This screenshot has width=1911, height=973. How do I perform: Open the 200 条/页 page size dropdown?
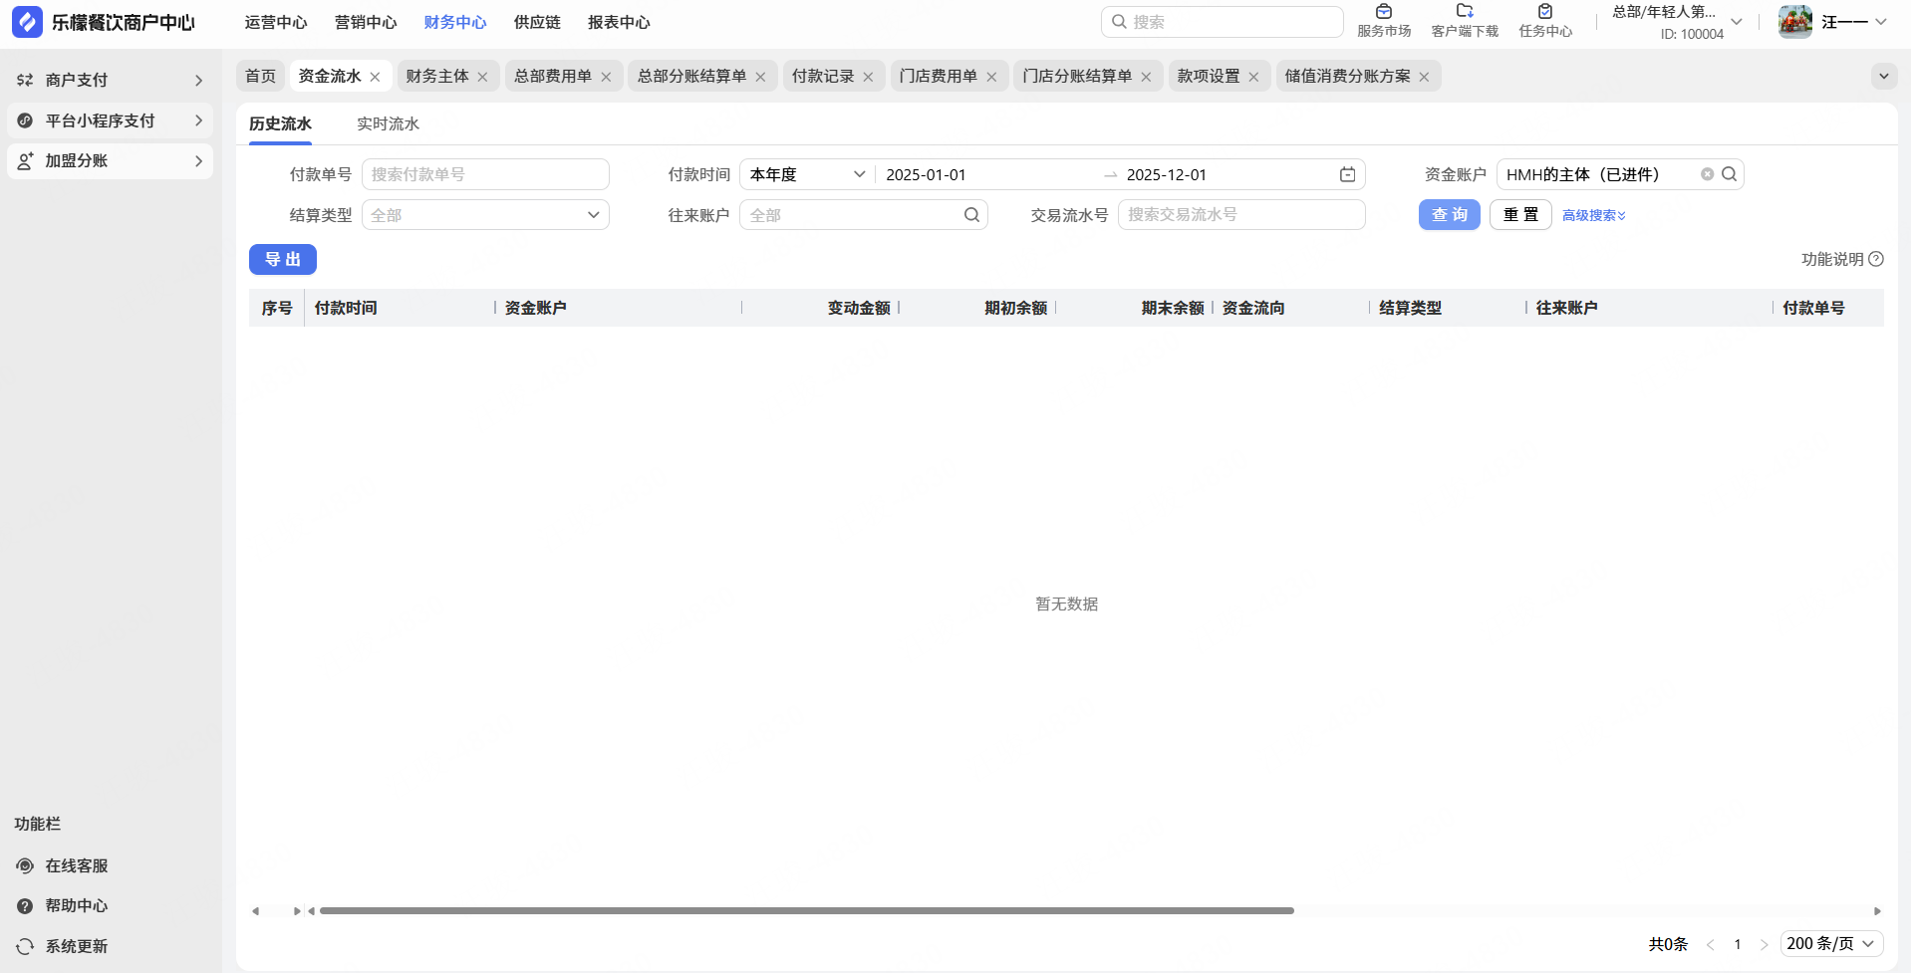tap(1831, 944)
